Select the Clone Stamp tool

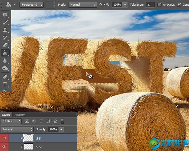5,30
